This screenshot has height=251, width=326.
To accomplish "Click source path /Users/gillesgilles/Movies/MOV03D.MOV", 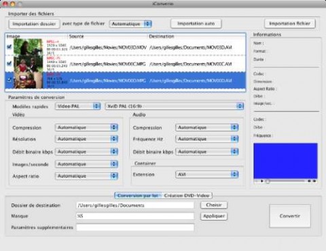I will coord(108,47).
